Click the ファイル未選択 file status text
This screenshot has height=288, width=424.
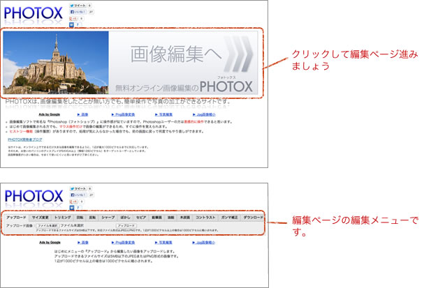[72, 226]
